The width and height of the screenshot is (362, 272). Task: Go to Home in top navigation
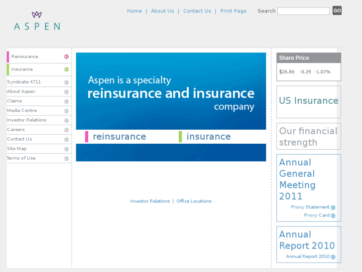coord(134,11)
